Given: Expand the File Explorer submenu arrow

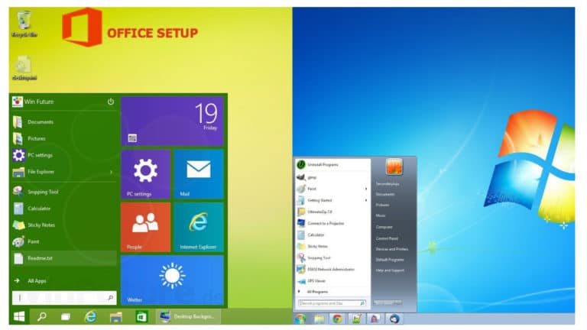Looking at the screenshot, I should tap(112, 172).
